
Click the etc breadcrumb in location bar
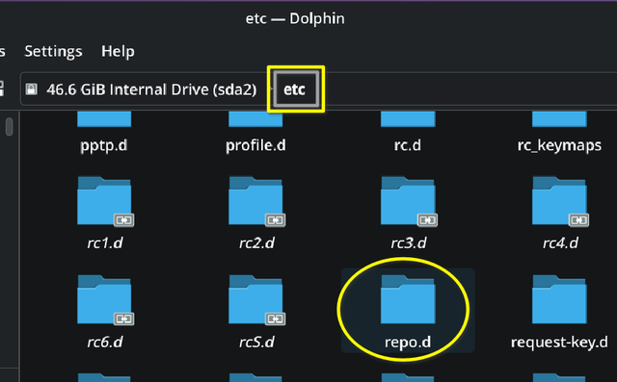point(294,89)
